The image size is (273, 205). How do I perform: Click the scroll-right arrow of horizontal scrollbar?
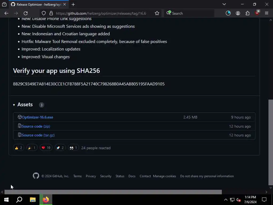(x=266, y=192)
